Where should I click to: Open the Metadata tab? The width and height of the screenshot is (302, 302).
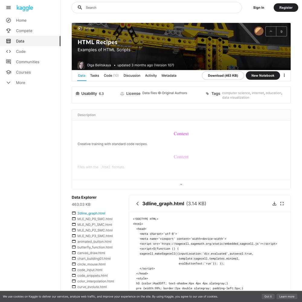point(169,75)
